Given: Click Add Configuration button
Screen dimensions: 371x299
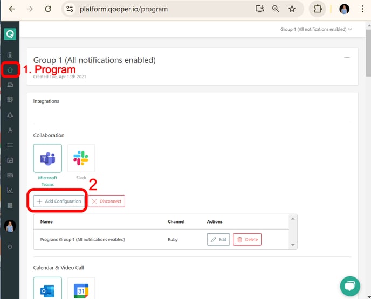Looking at the screenshot, I should click(59, 201).
